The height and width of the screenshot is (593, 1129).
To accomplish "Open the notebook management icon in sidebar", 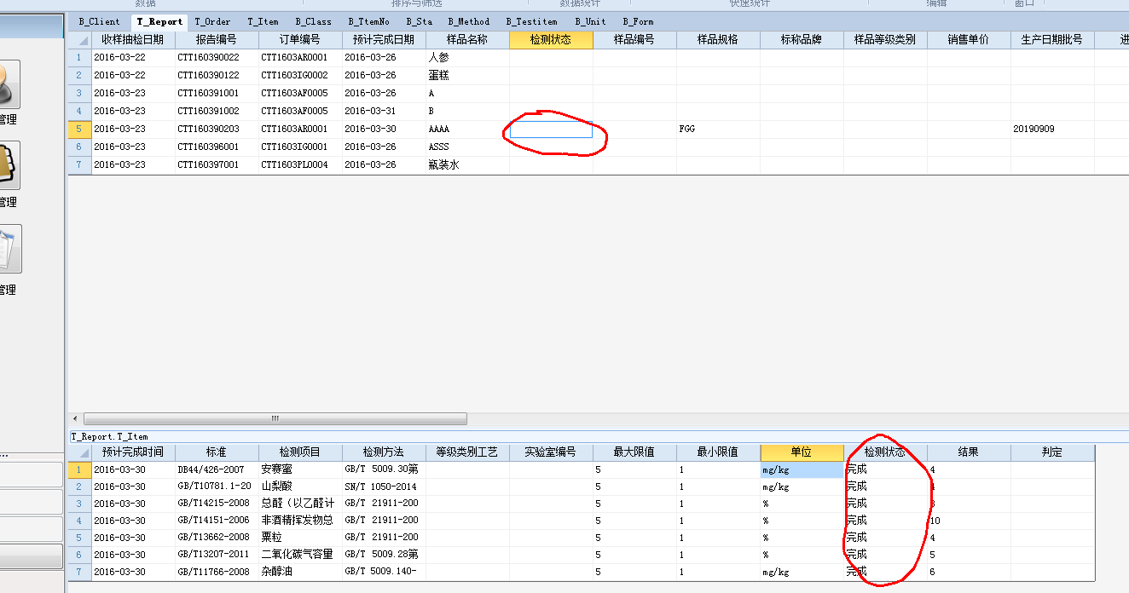I will pyautogui.click(x=7, y=165).
